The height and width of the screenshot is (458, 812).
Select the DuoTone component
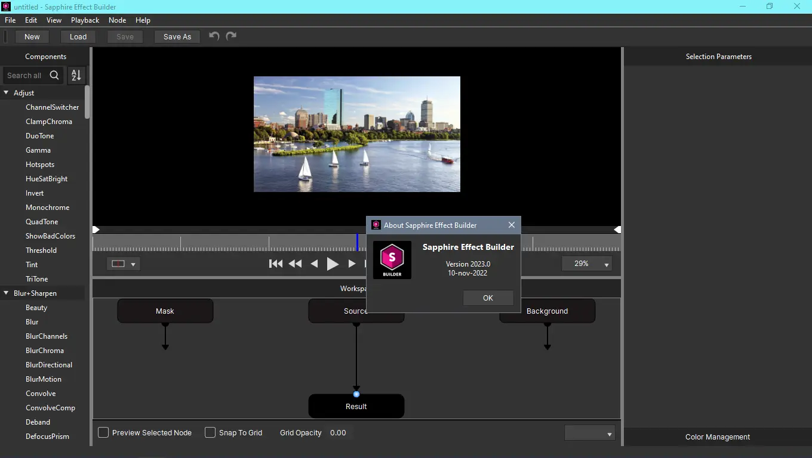coord(40,136)
